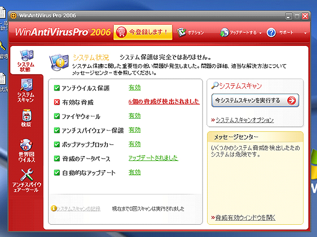Click the アンチウイルス保護 label text
Viewport: 317px width, 237px height.
pyautogui.click(x=86, y=88)
